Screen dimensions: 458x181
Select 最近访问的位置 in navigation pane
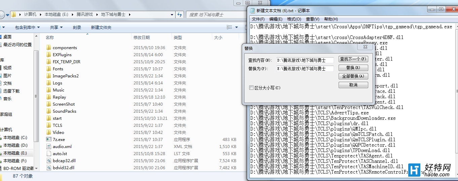coord(17,45)
